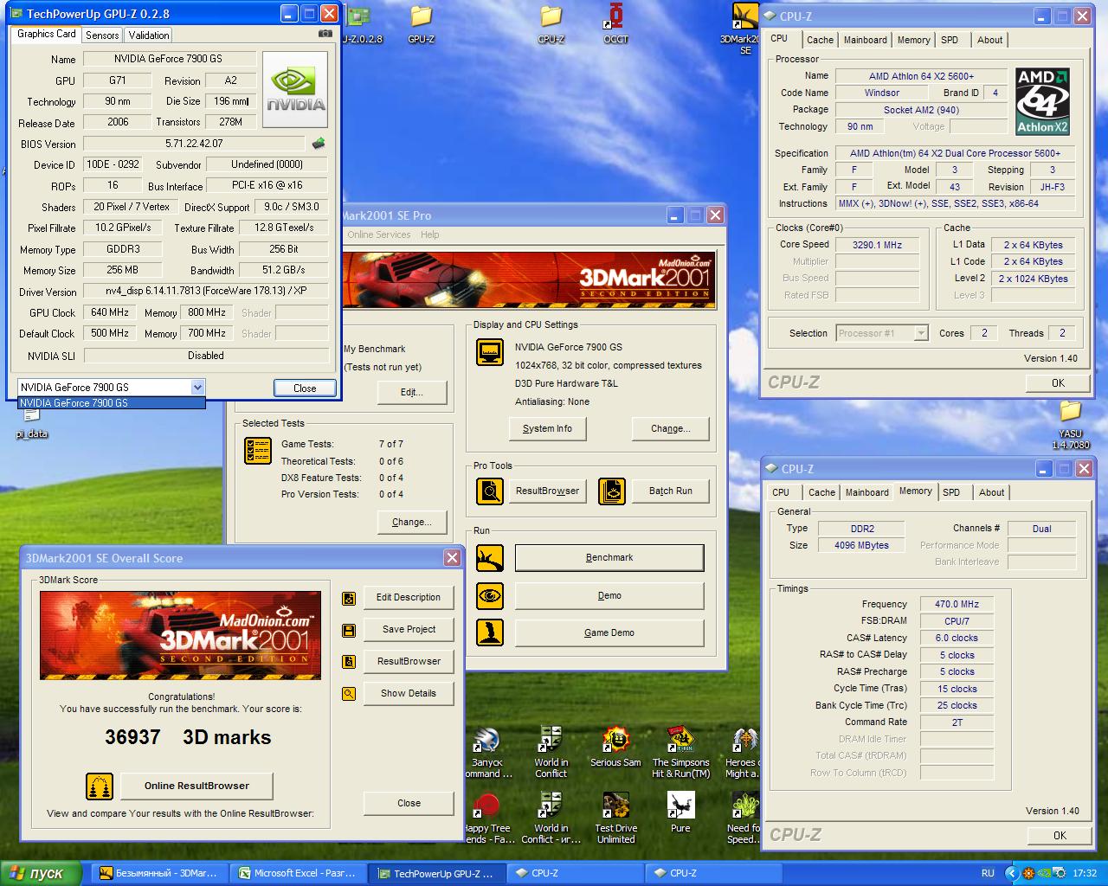1108x886 pixels.
Task: Click the 36937 3D marks score text
Action: 188,738
